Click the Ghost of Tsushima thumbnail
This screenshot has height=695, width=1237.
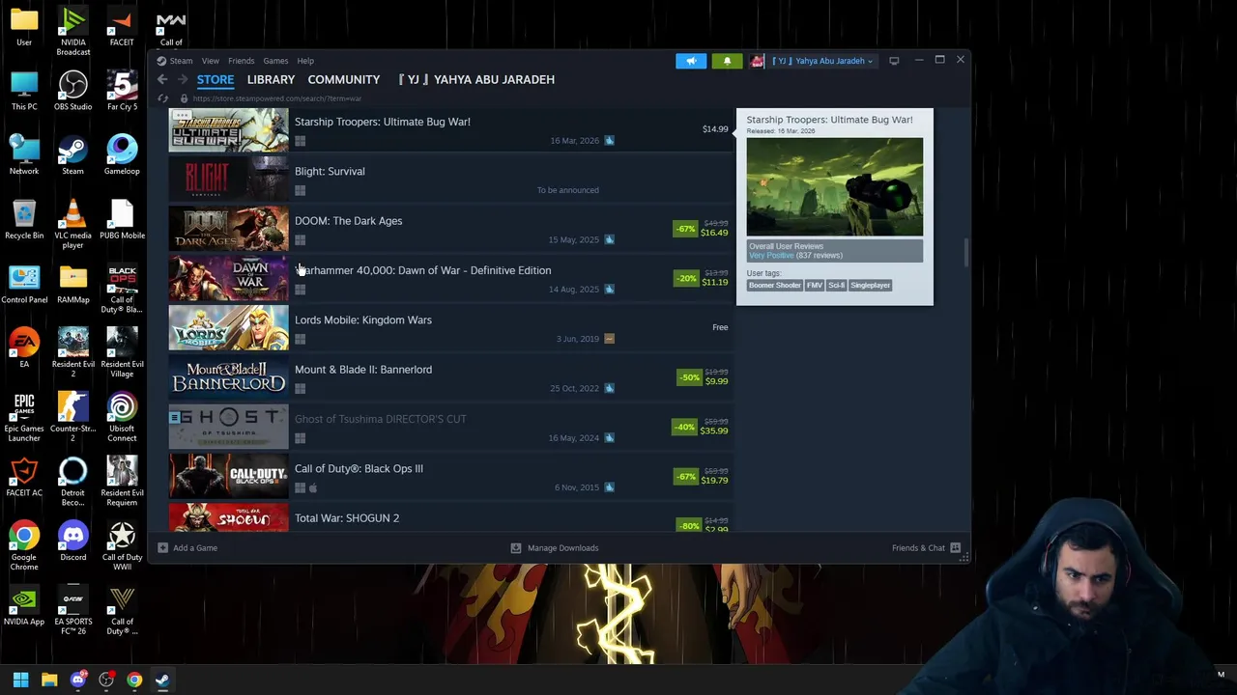(228, 428)
